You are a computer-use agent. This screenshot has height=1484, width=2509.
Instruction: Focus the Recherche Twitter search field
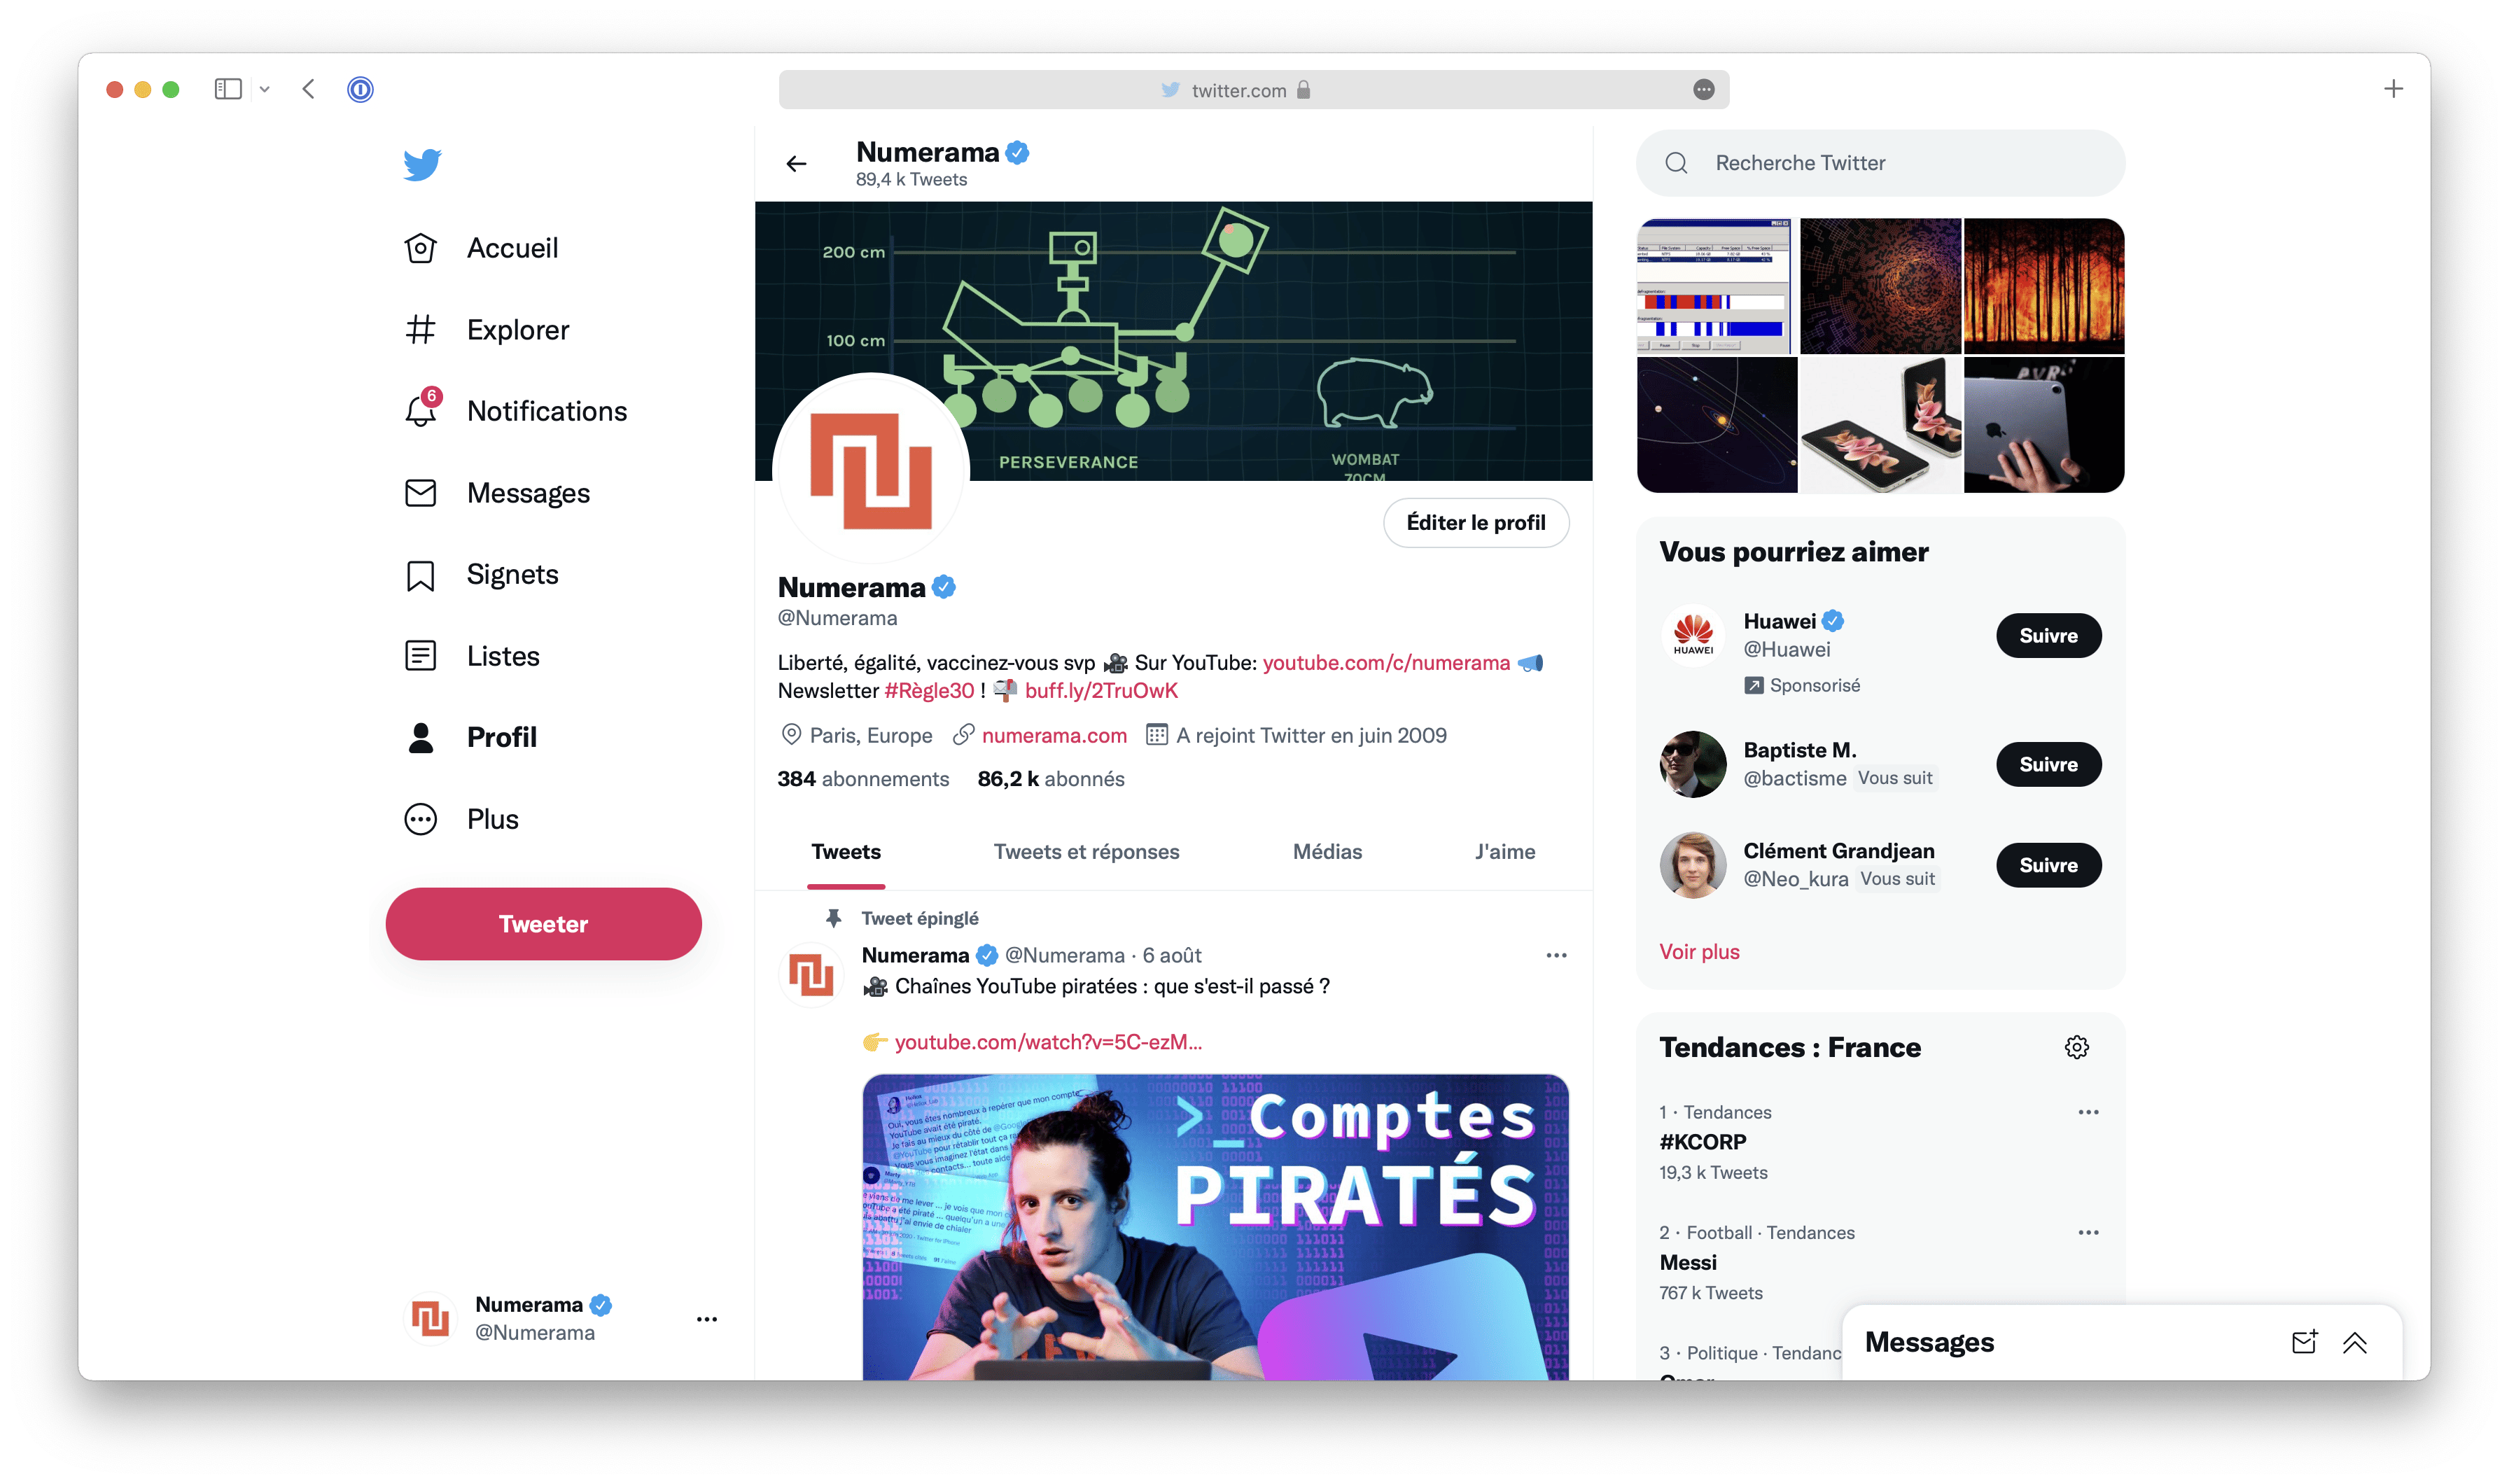(x=1880, y=163)
